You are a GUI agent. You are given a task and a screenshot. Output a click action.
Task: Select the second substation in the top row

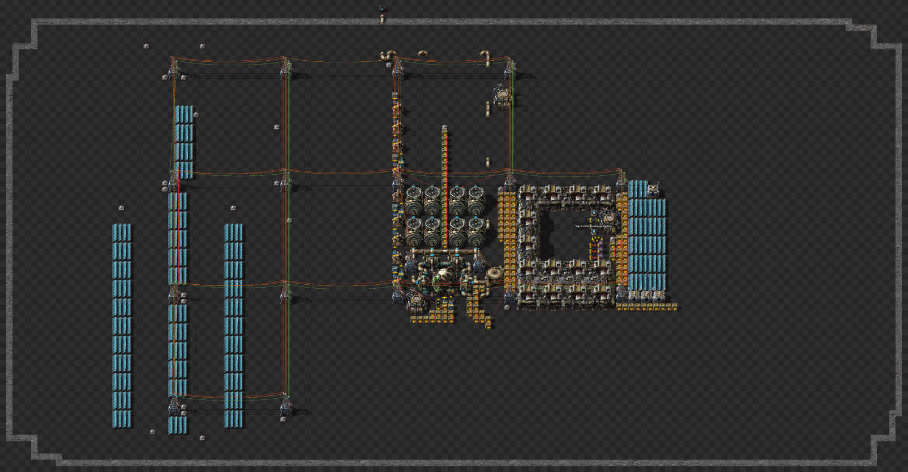click(285, 69)
